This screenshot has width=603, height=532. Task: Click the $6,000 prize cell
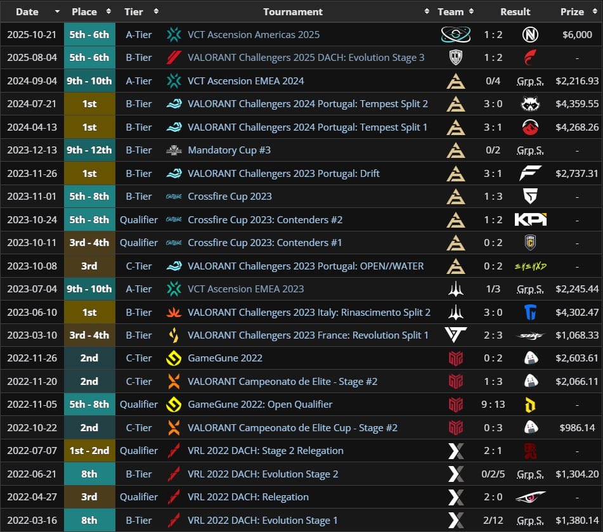click(577, 35)
